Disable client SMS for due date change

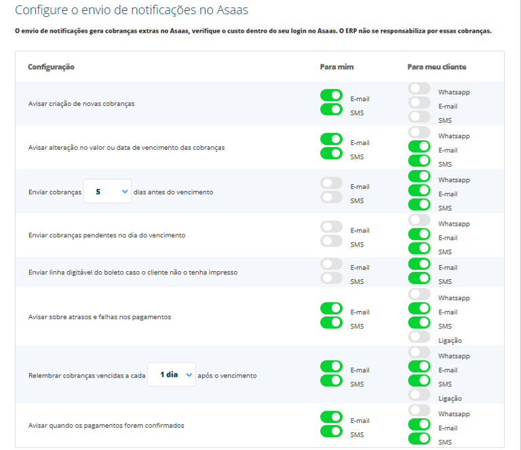(419, 161)
